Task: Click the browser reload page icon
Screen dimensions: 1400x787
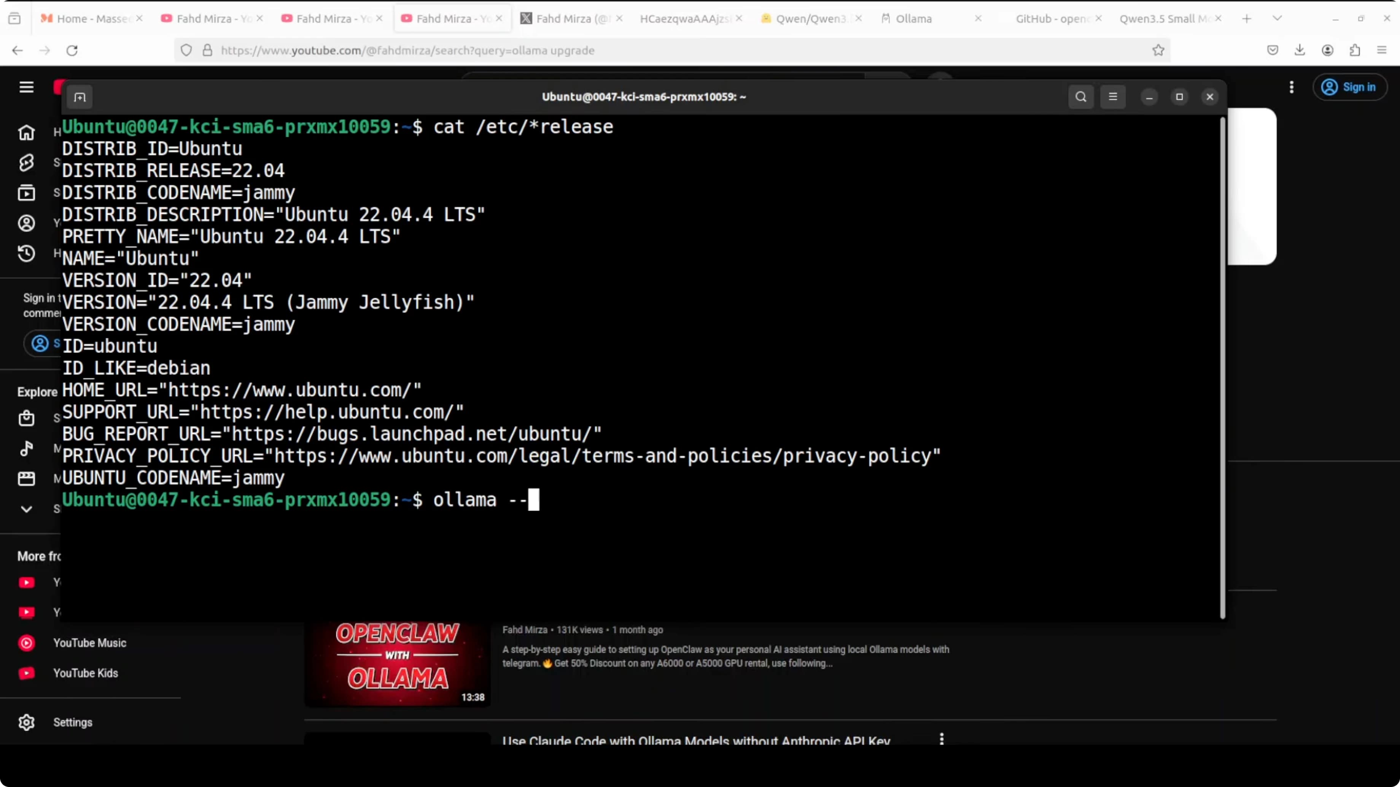Action: (72, 51)
